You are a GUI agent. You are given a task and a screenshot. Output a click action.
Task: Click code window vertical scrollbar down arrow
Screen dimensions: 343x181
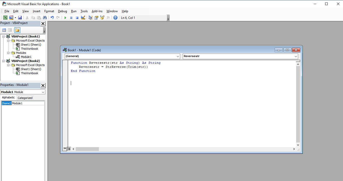pyautogui.click(x=298, y=145)
